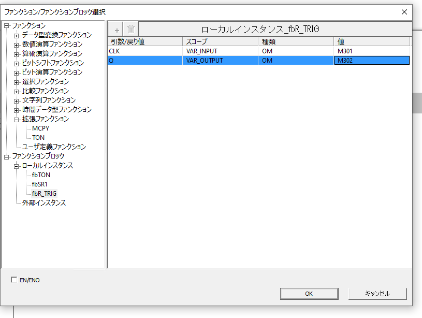
Task: Collapse the 拡張ファンクション node
Action: point(17,119)
